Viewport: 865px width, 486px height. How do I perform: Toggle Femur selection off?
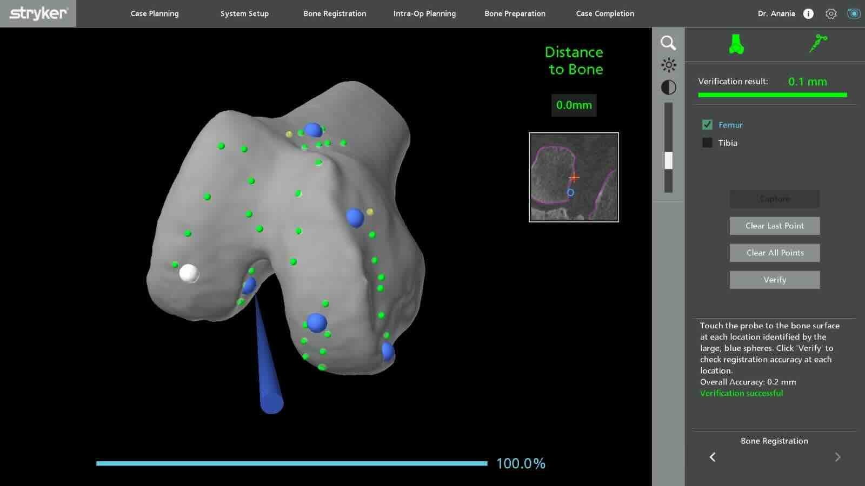click(x=707, y=124)
